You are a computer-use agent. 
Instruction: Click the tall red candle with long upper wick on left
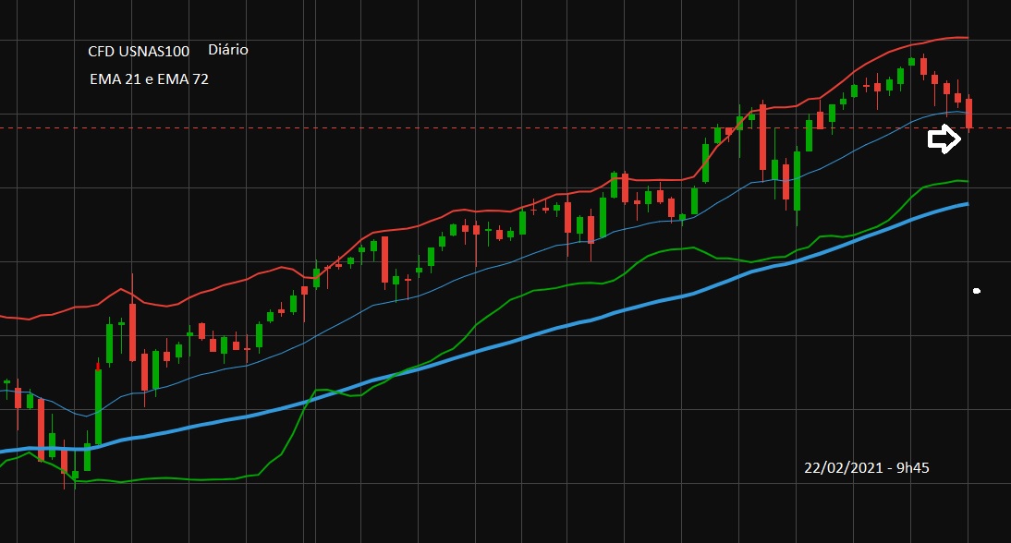click(132, 331)
